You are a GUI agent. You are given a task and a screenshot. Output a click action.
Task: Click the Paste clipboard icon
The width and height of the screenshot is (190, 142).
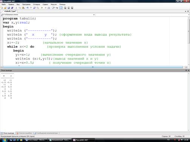(x=23, y=8)
